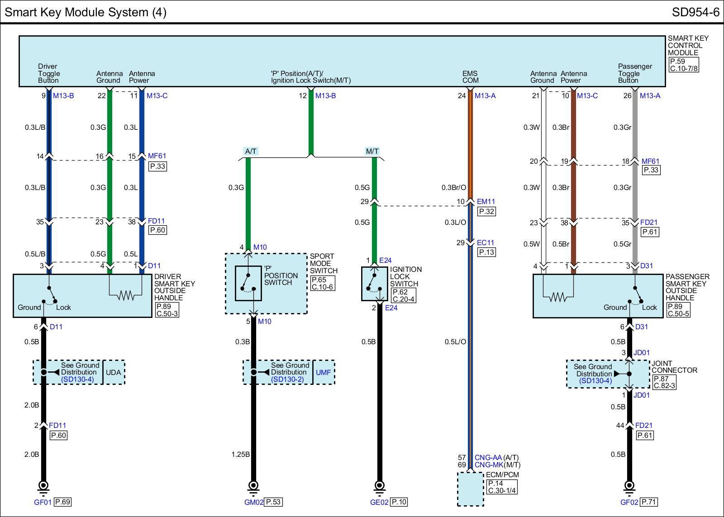
Task: Open page reference P.87 for Joint Connector
Action: (661, 379)
